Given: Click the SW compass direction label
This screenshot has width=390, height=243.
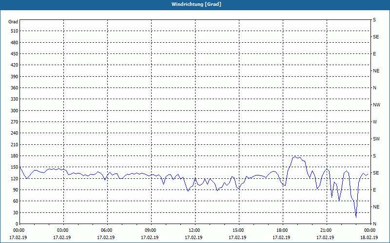Looking at the screenshot, I should pos(376,139).
